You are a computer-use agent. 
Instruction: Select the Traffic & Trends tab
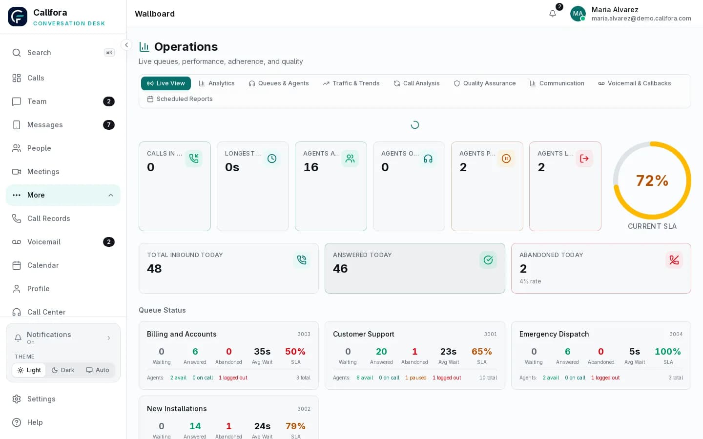coord(351,83)
